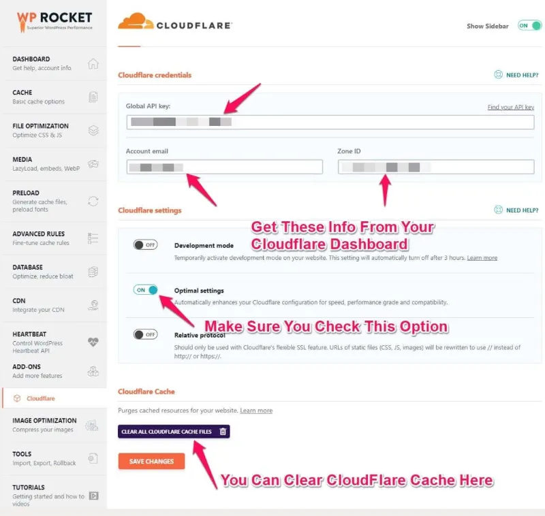Screen dimensions: 545x516
Task: Enable Development mode toggle
Action: (145, 244)
